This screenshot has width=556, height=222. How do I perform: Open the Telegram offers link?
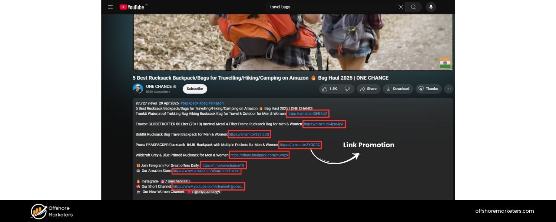tap(223, 165)
